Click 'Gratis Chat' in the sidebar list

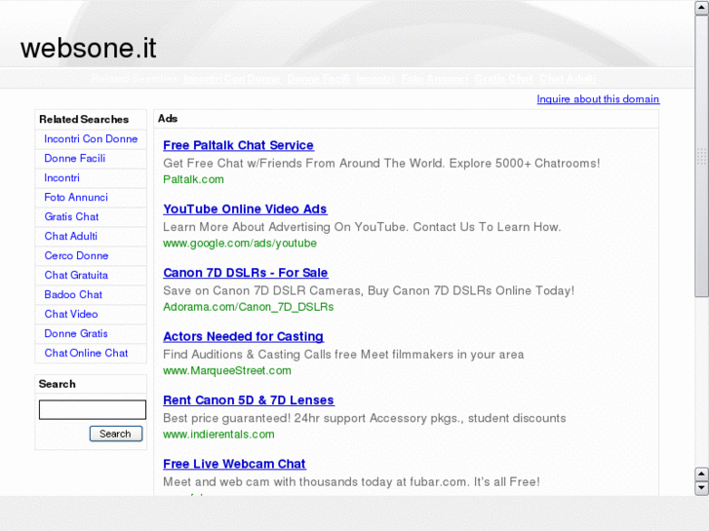(x=71, y=216)
